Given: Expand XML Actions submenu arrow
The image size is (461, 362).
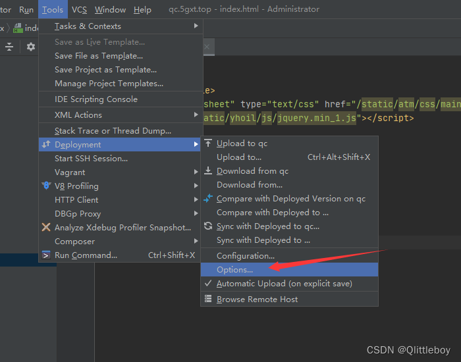Looking at the screenshot, I should tap(196, 115).
